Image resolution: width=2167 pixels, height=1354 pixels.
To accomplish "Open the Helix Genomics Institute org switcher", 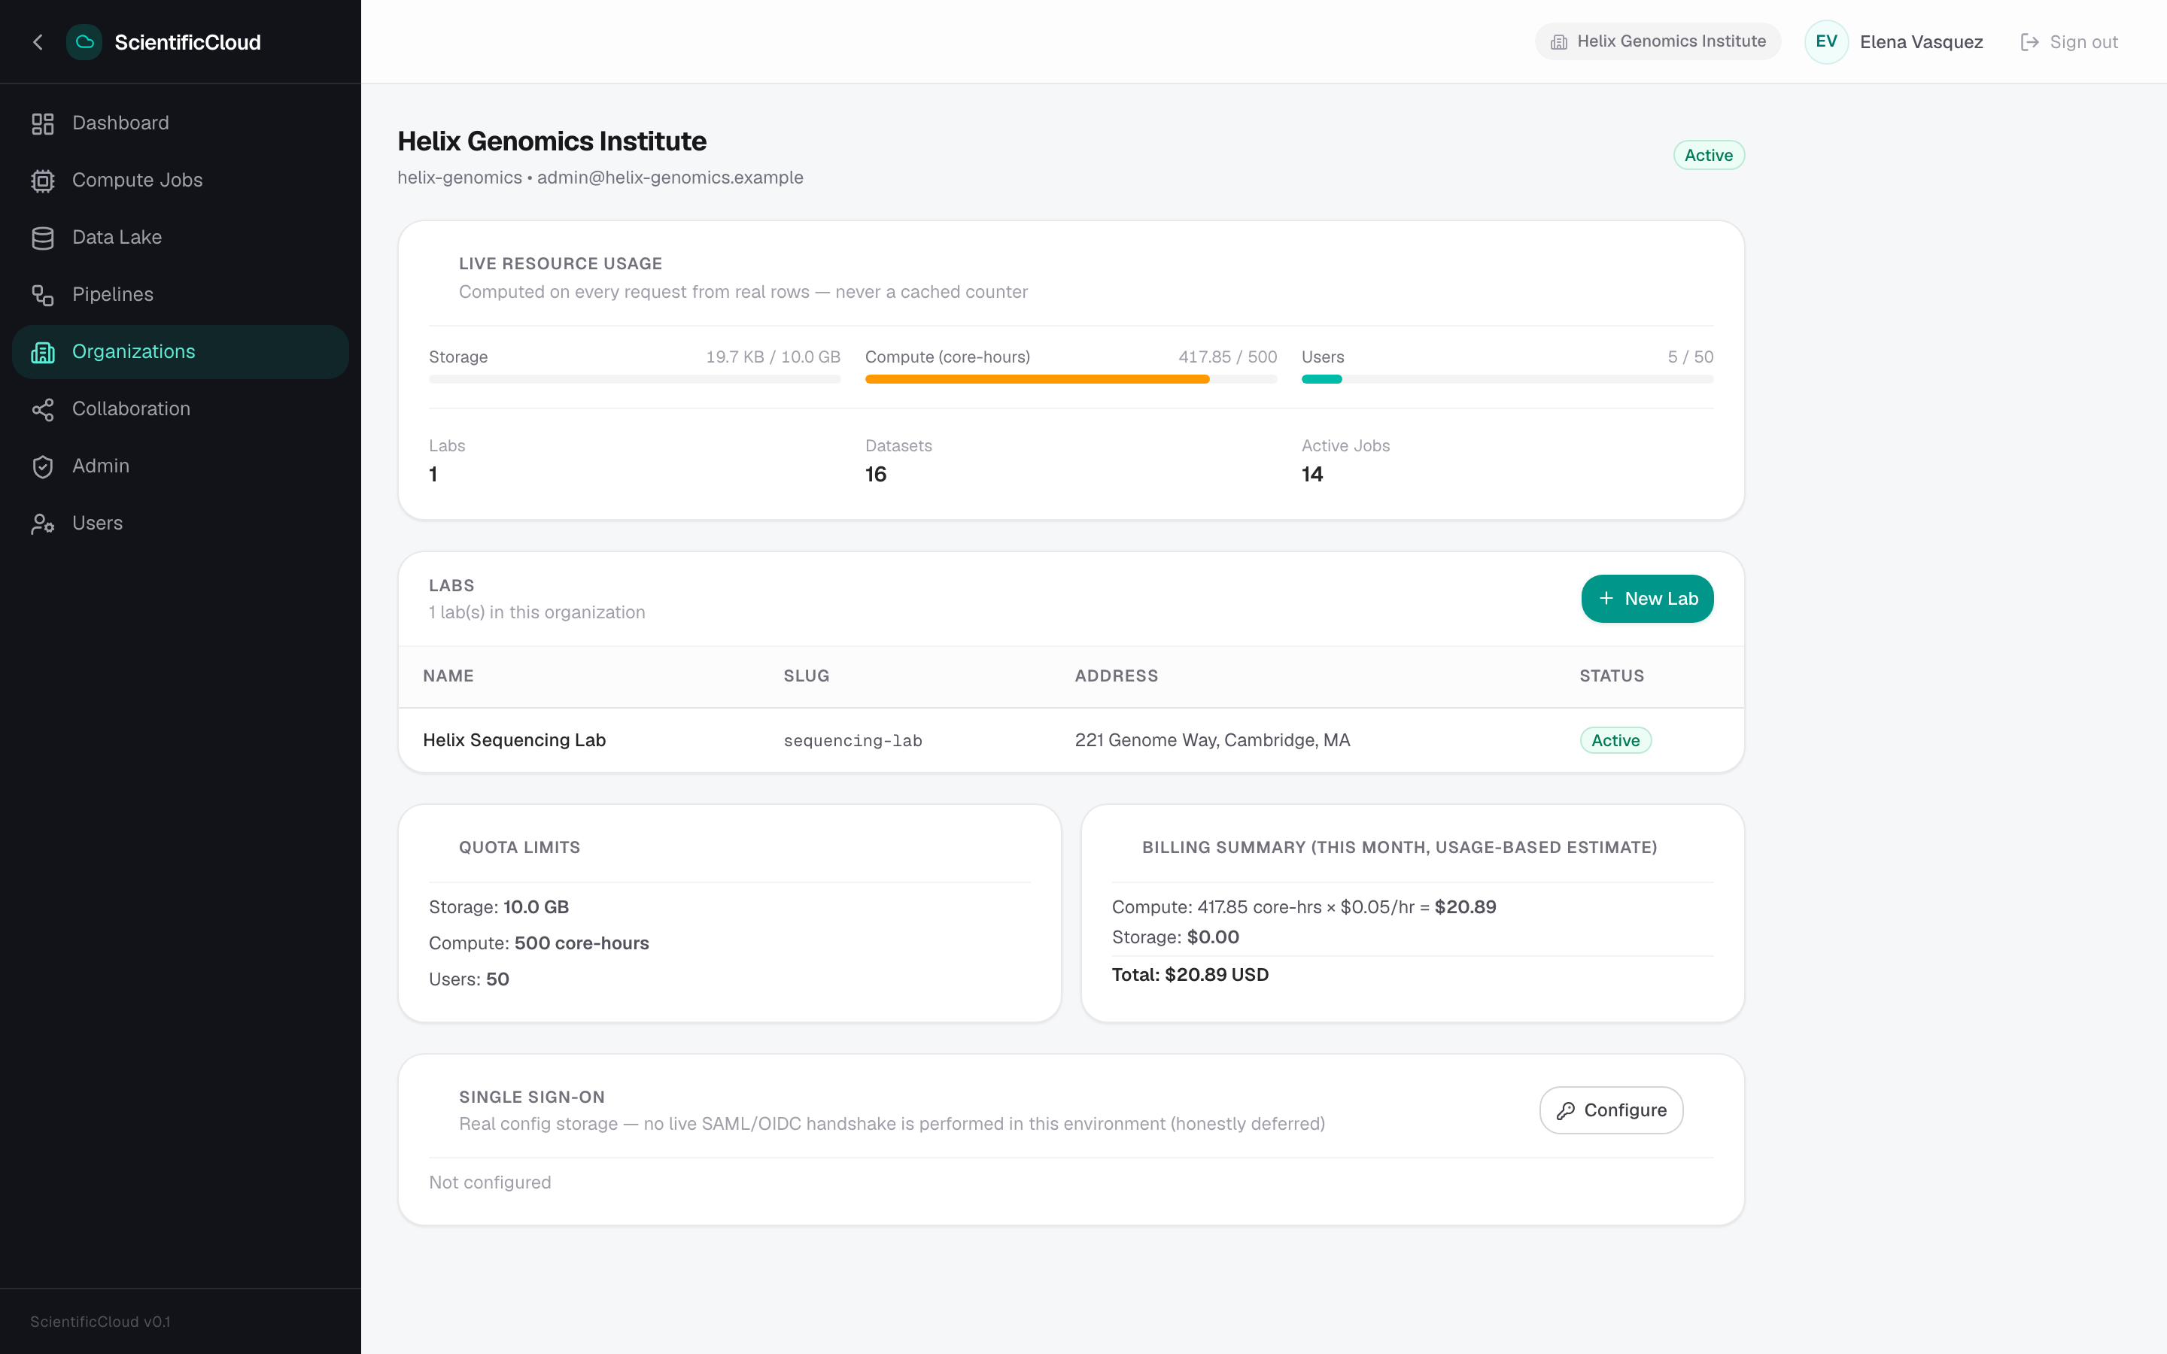I will (x=1658, y=41).
